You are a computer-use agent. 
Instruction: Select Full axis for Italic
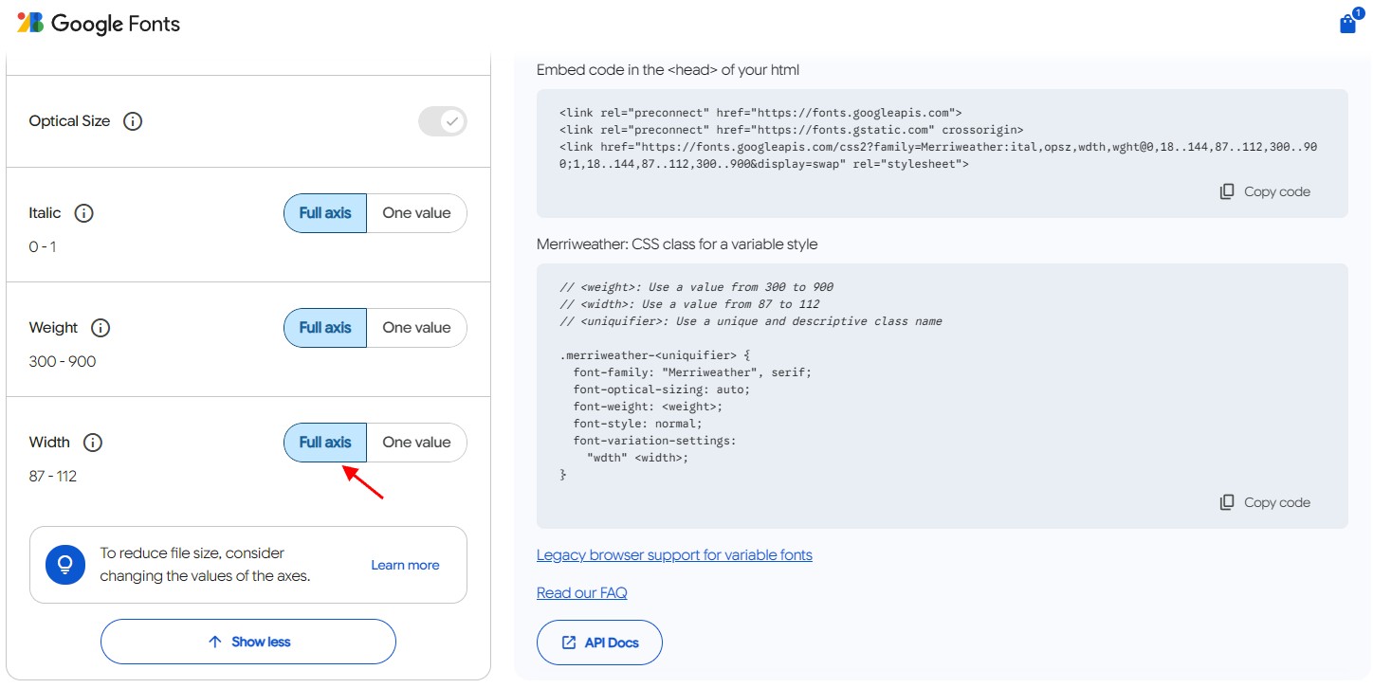[x=325, y=213]
